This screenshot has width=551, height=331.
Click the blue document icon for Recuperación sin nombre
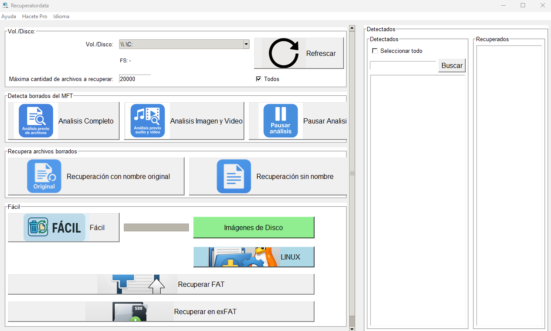[234, 176]
